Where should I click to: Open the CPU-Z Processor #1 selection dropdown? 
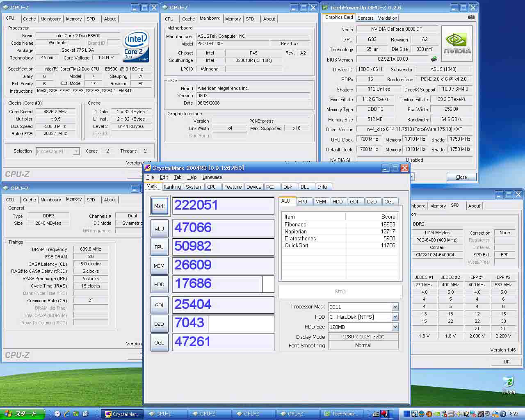[76, 151]
